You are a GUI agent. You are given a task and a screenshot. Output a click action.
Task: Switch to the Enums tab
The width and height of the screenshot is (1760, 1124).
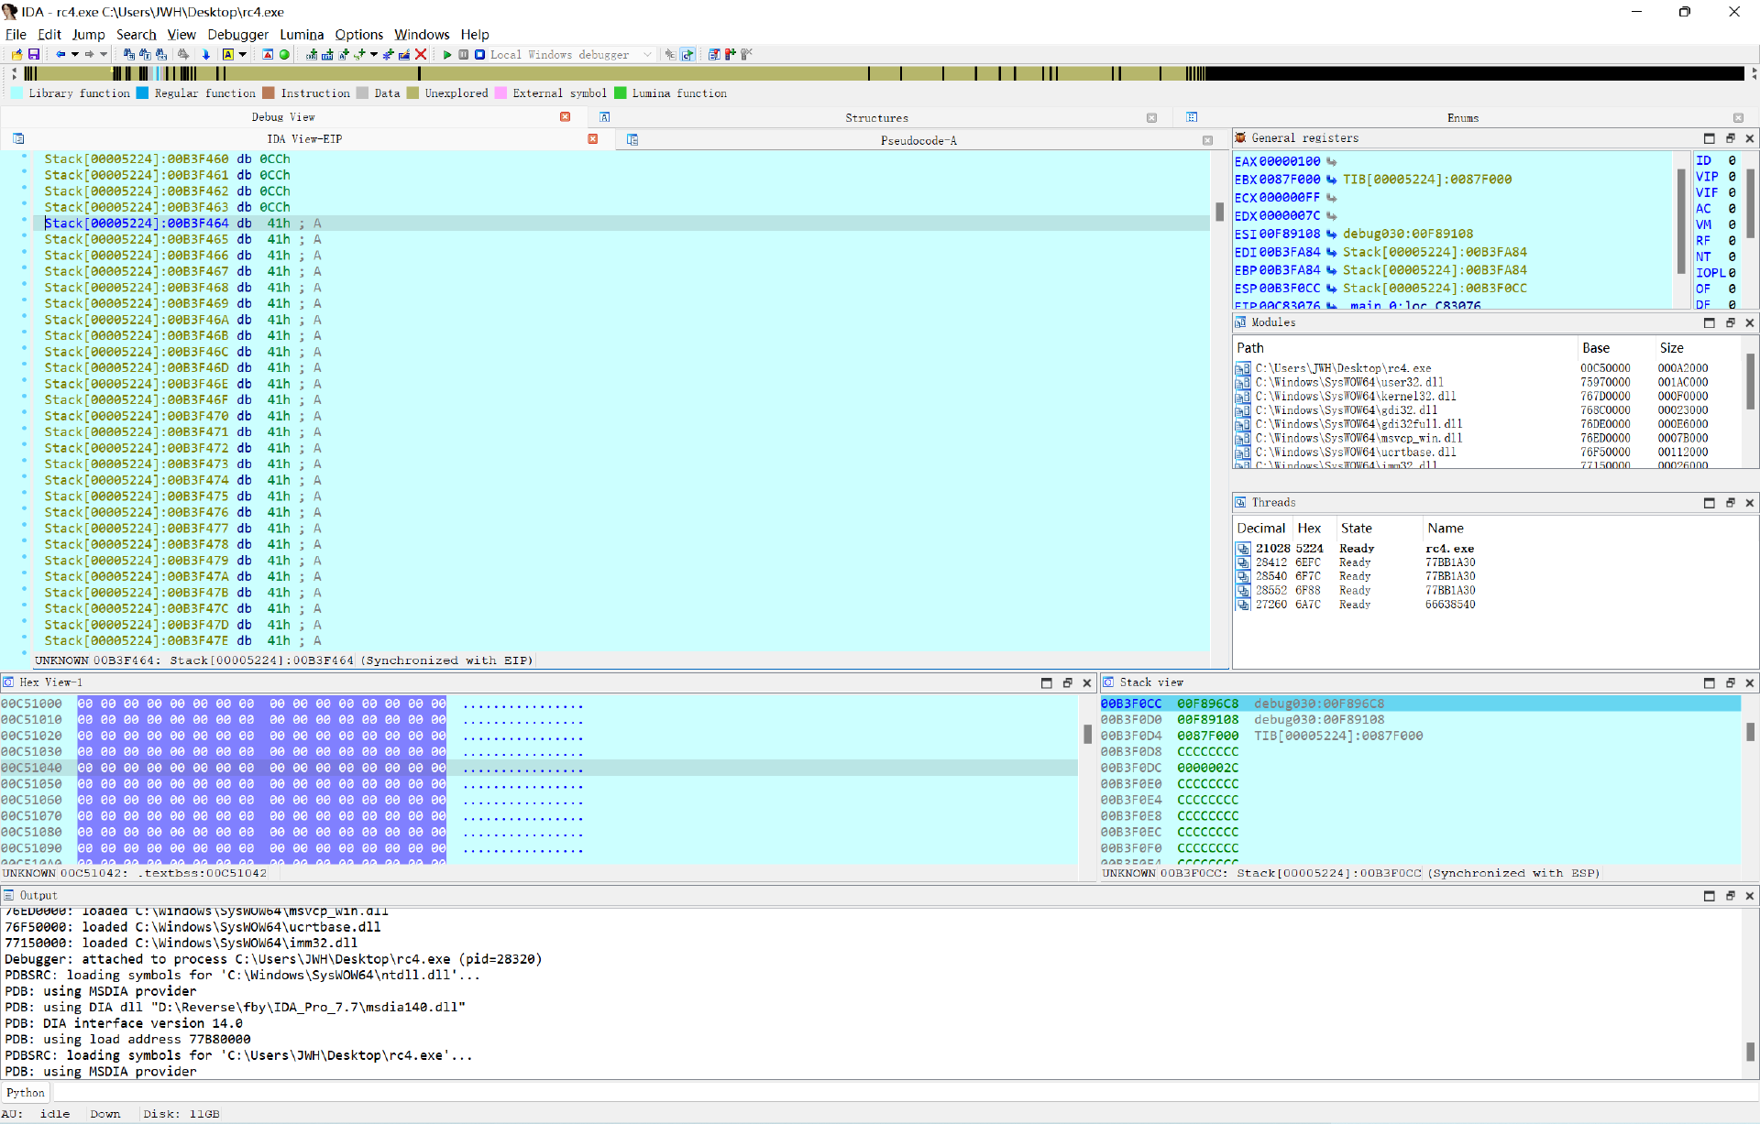(x=1462, y=118)
